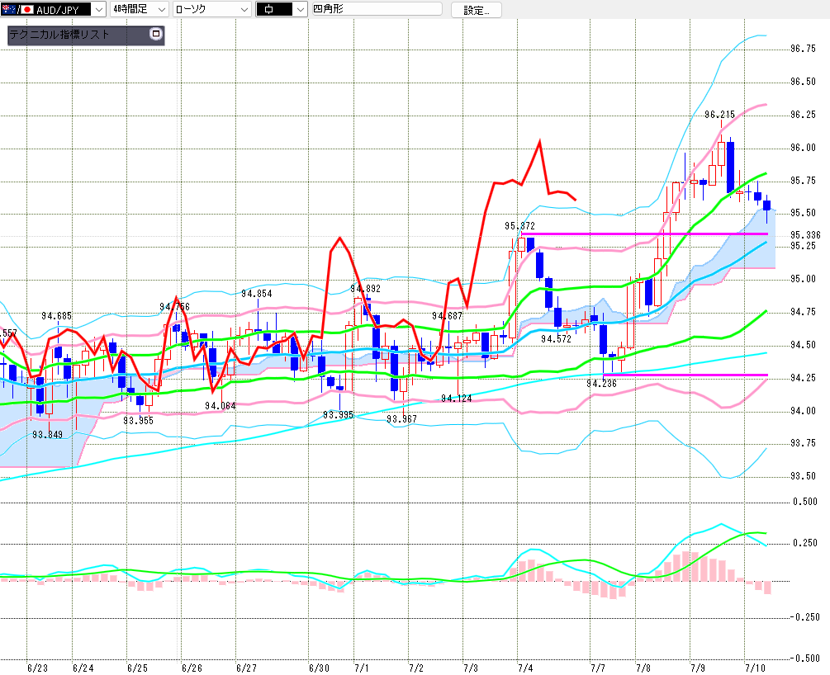This screenshot has width=830, height=675.
Task: Click the 94.756 price label
Action: (x=174, y=306)
